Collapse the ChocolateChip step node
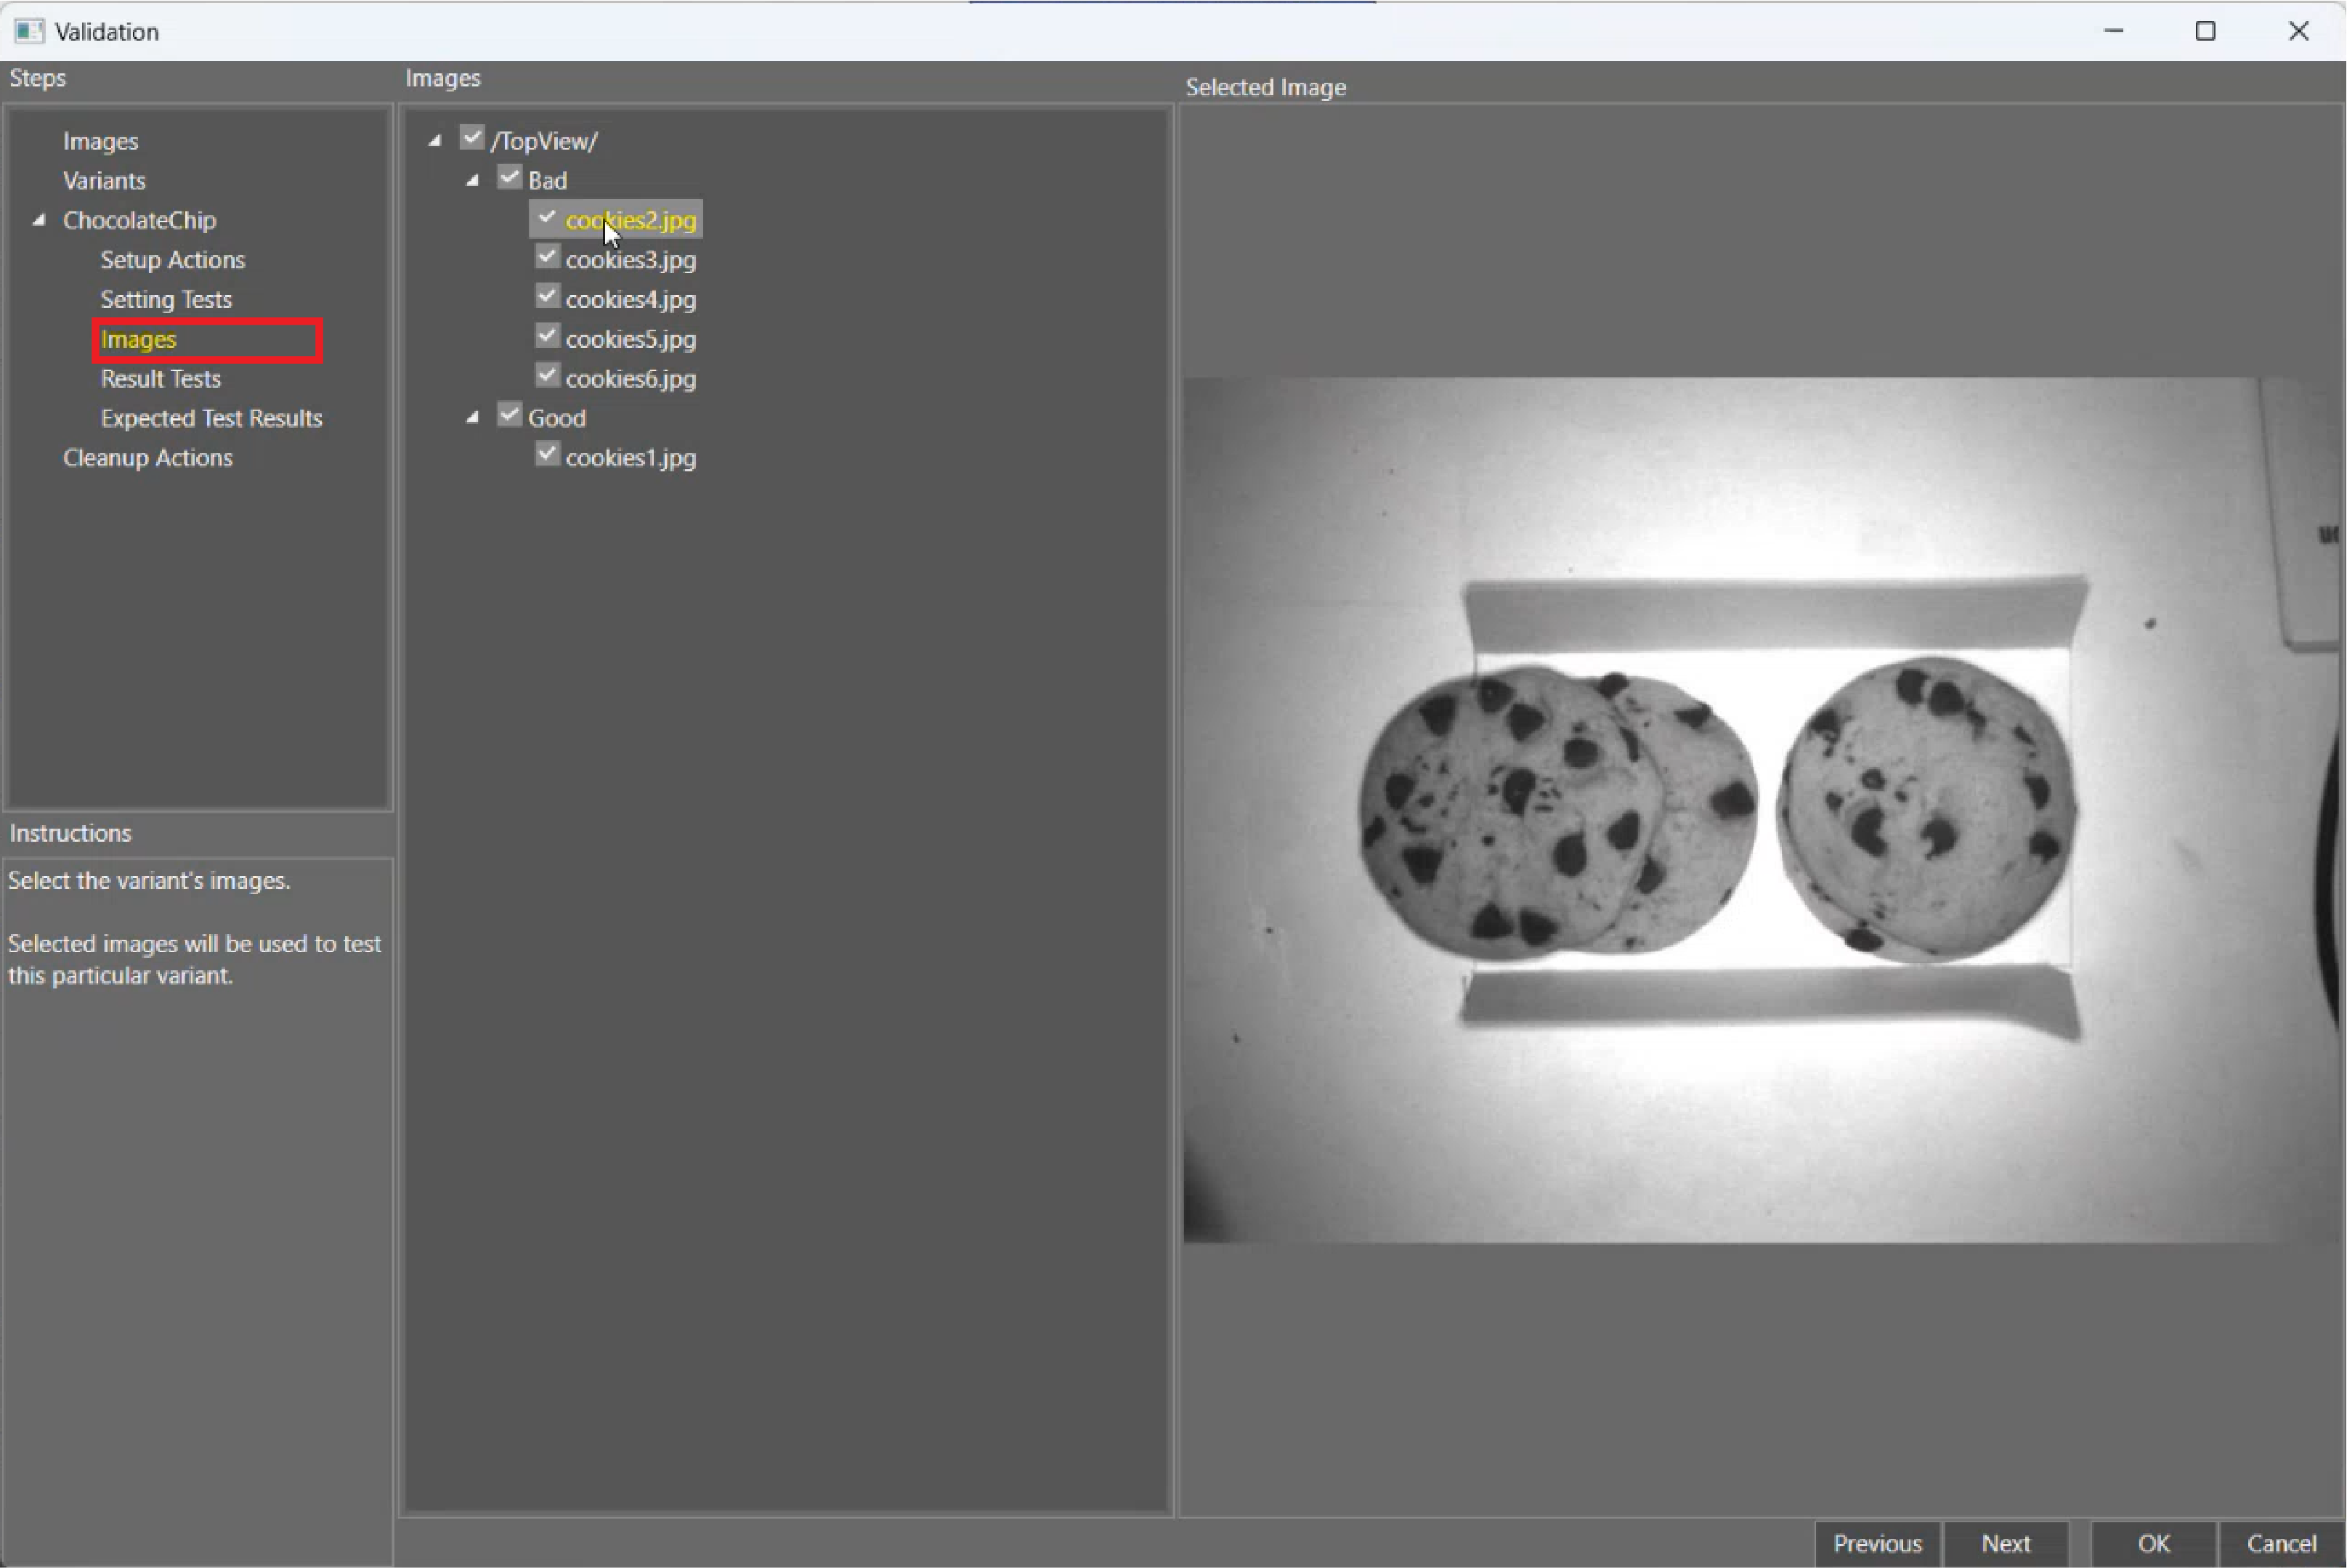This screenshot has width=2347, height=1568. click(39, 220)
